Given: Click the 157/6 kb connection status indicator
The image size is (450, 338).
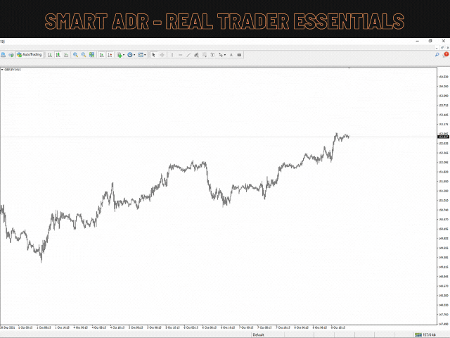Looking at the screenshot, I should 426,335.
